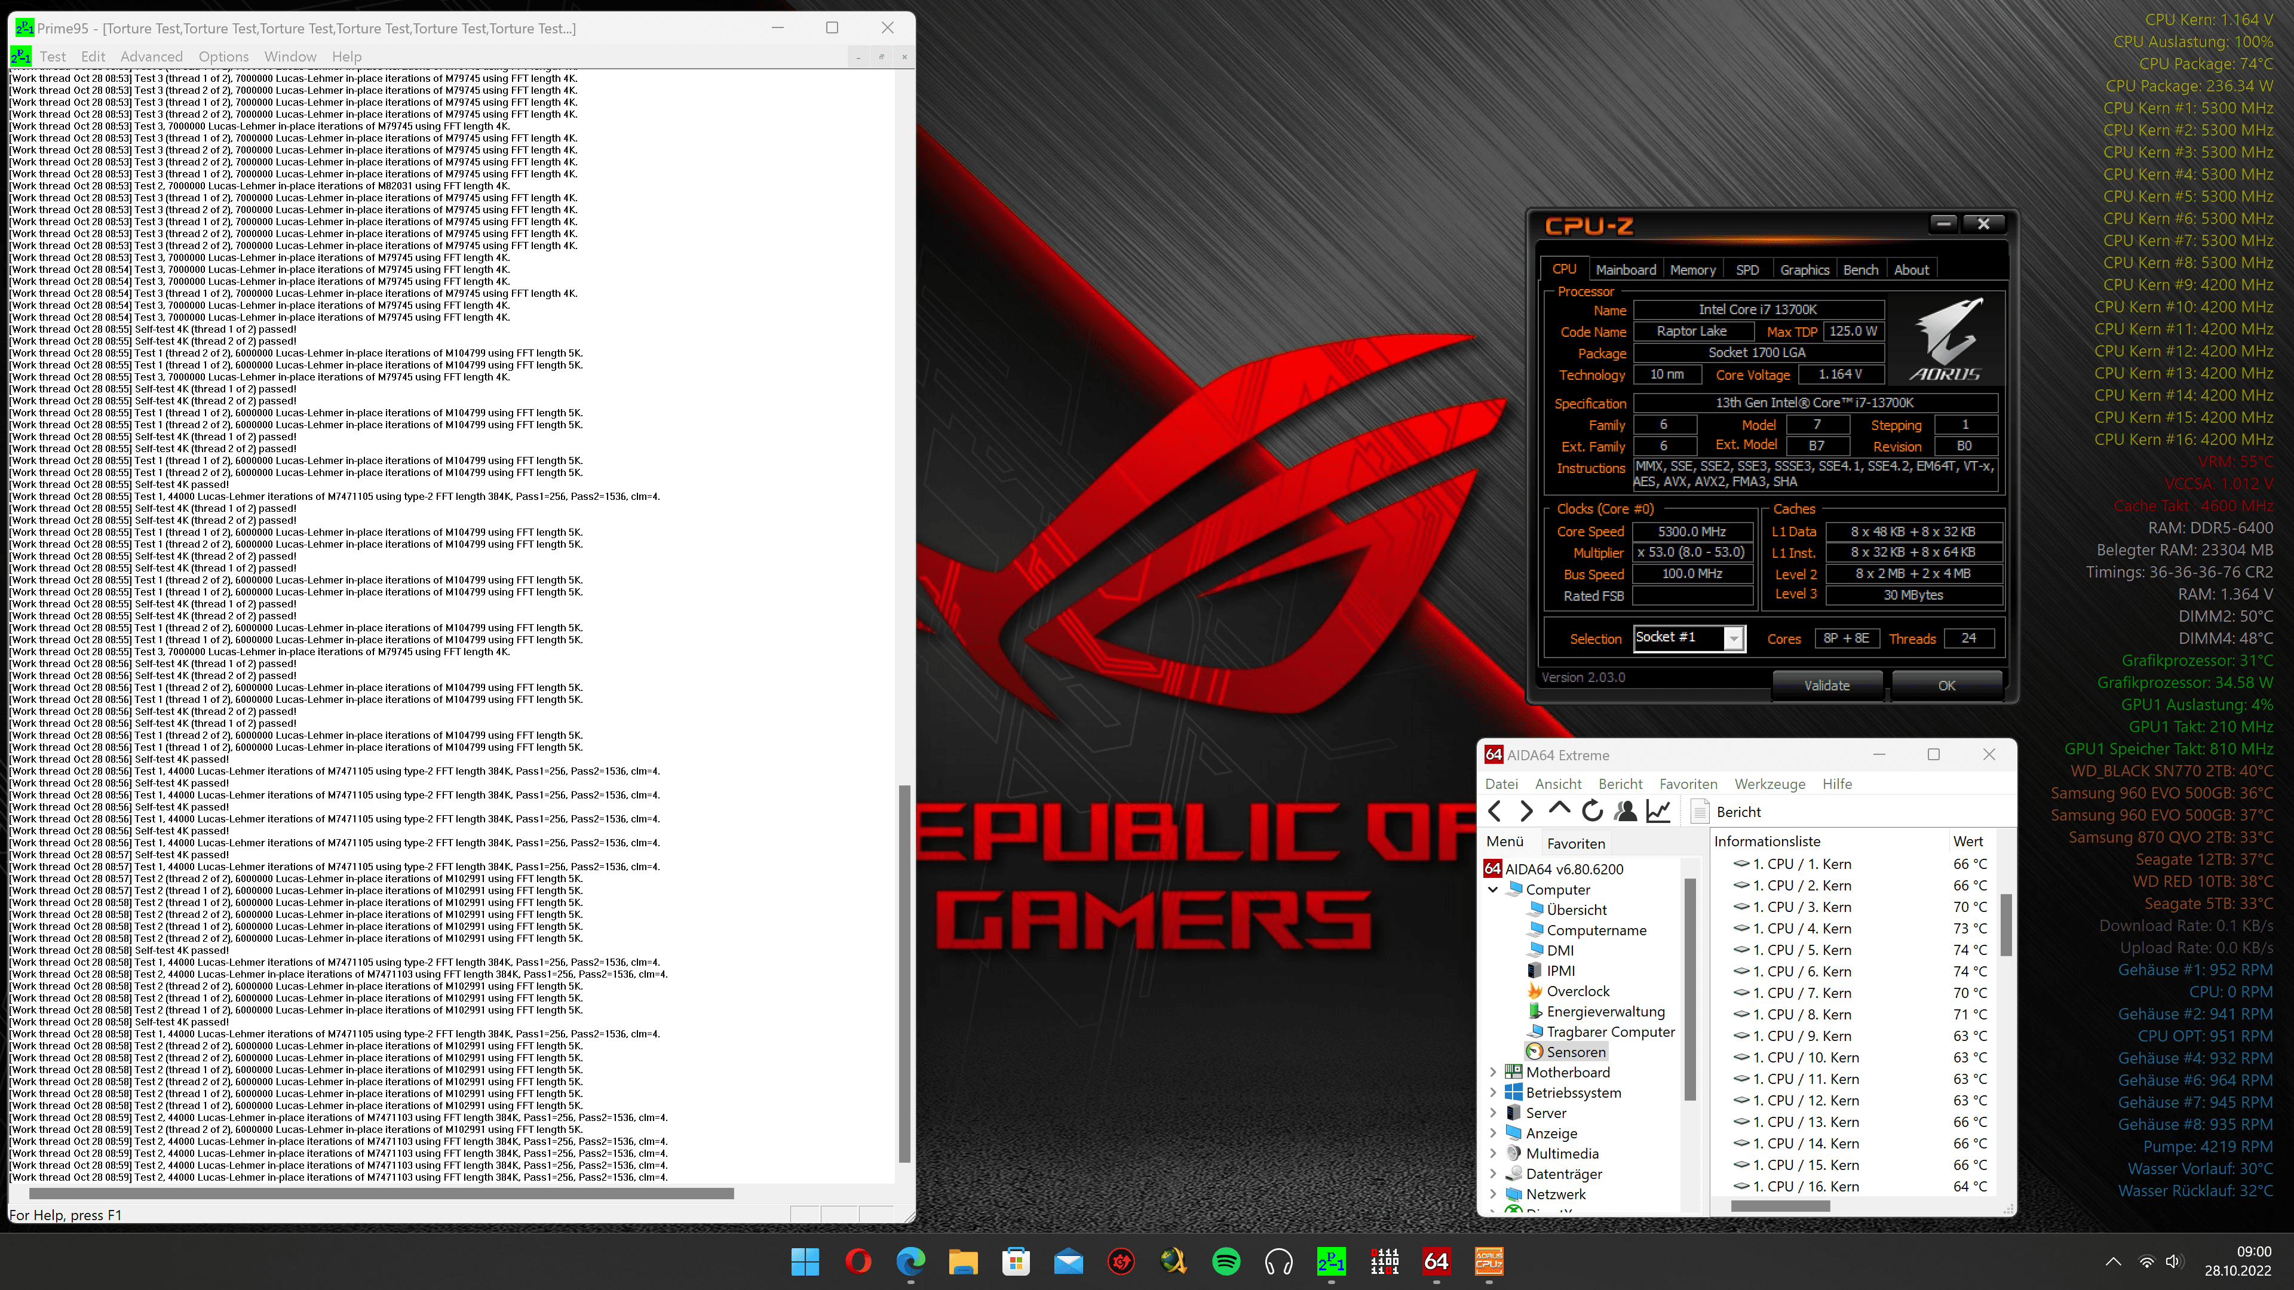Open the Werkzeuge menu in AIDA64
Viewport: 2294px width, 1290px height.
click(1769, 784)
